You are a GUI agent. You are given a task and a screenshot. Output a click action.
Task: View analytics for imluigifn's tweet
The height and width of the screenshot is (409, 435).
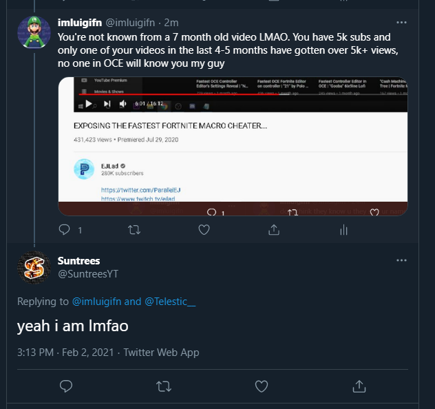point(342,230)
